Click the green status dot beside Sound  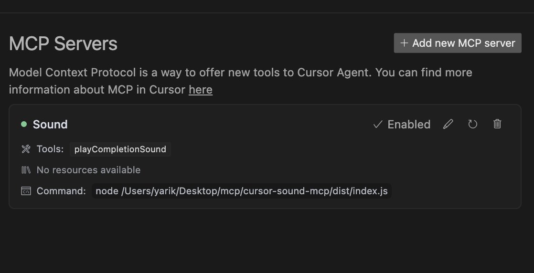point(24,124)
